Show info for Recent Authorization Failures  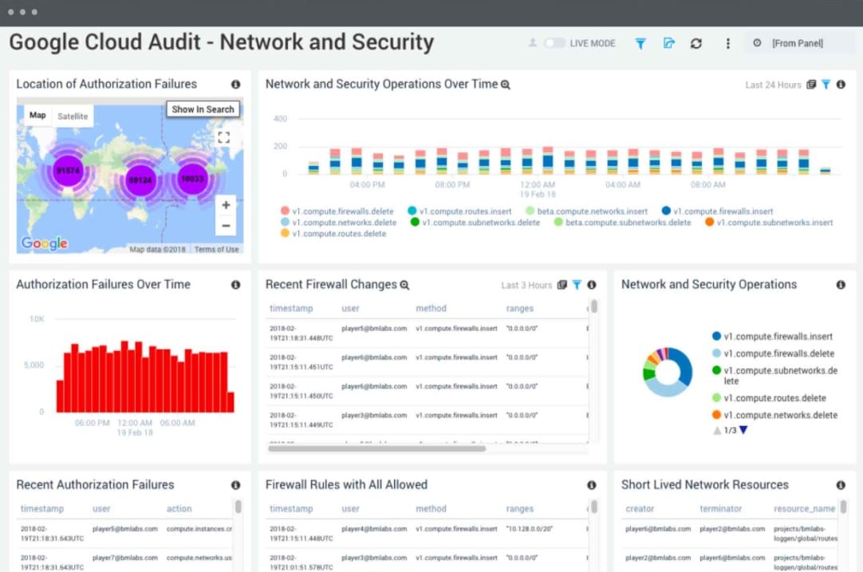coord(235,485)
